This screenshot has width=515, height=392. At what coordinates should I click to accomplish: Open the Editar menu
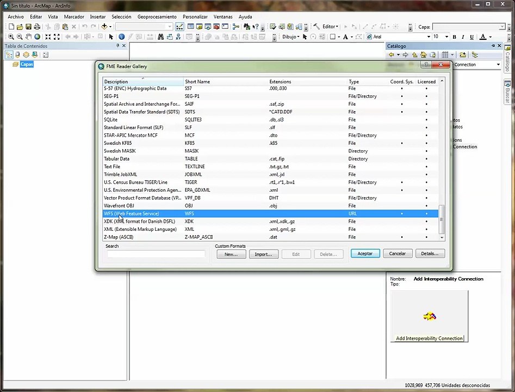click(x=36, y=16)
